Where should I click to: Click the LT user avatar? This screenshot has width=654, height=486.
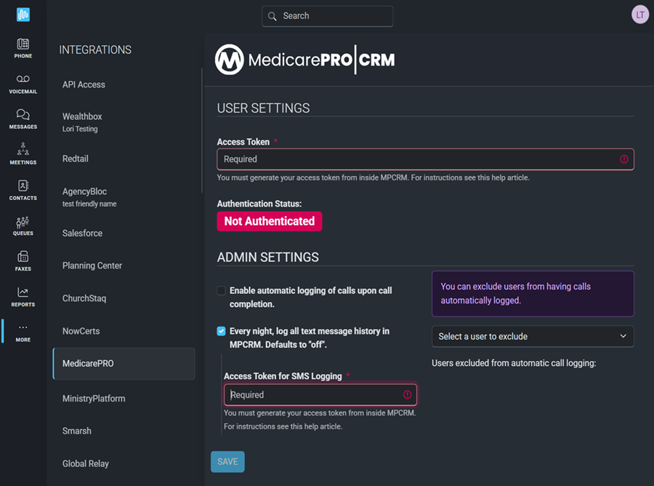[x=640, y=15]
